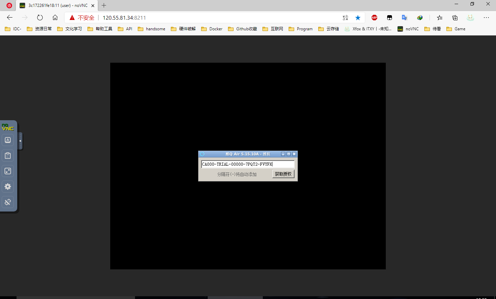Go to the browser home page
Screen dimensions: 496x299
click(x=55, y=18)
